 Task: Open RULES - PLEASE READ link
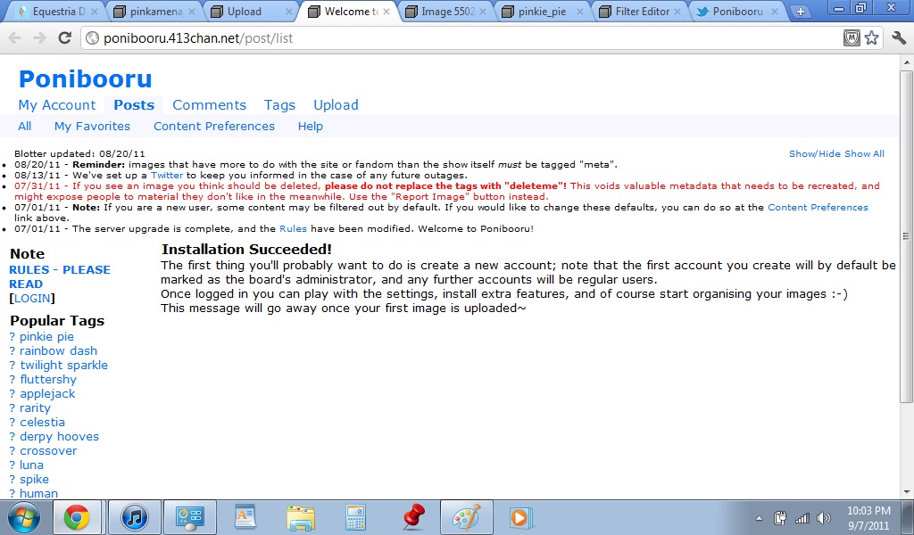[x=60, y=276]
